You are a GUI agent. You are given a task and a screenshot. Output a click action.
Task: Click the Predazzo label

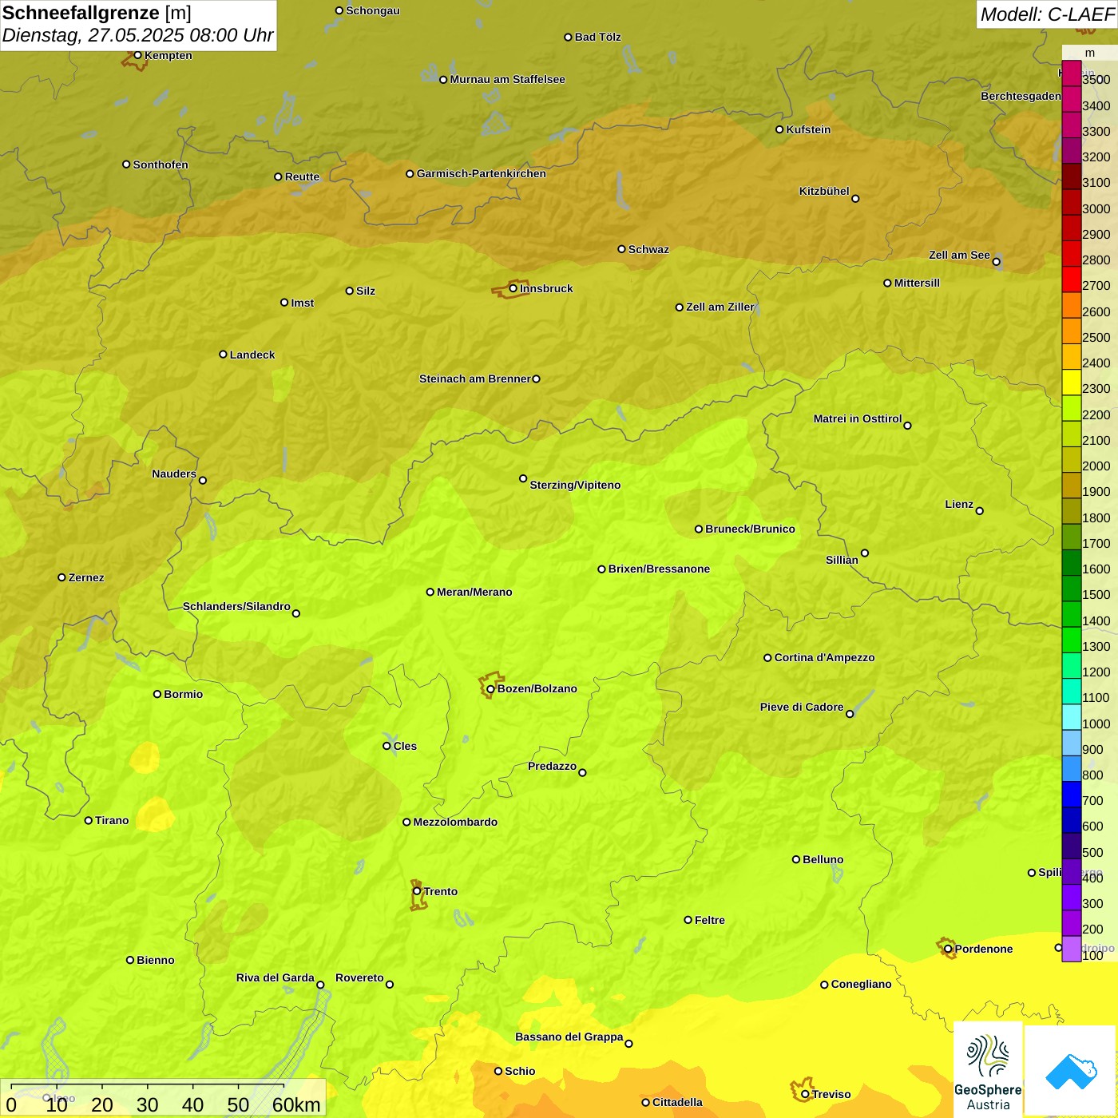(x=552, y=766)
